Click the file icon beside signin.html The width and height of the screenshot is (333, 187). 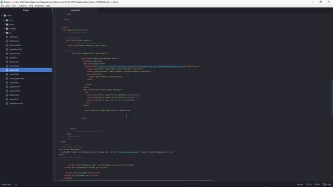click(7, 87)
